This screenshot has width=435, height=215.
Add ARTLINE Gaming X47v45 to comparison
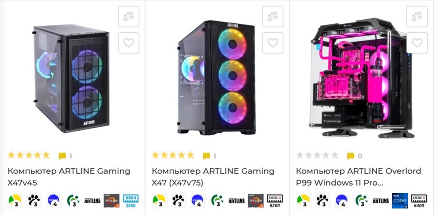pyautogui.click(x=128, y=17)
